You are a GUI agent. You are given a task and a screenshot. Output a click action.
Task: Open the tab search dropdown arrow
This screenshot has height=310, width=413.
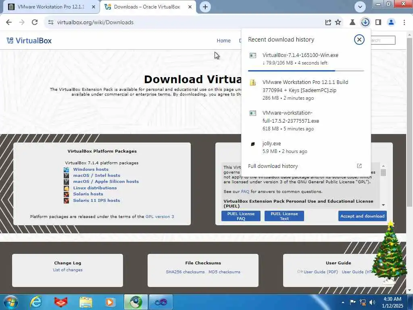pyautogui.click(x=360, y=7)
